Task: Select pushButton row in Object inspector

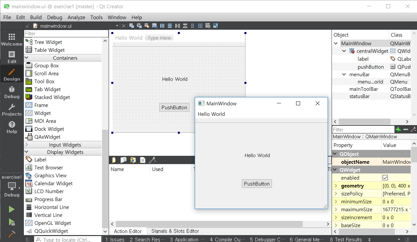Action: coord(371,67)
